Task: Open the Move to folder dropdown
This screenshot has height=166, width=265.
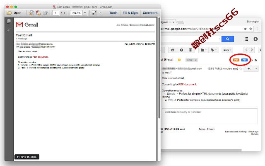Action: pos(203,50)
